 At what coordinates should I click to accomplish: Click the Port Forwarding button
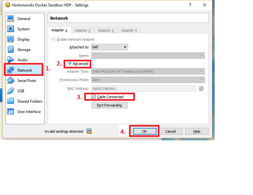tap(110, 105)
